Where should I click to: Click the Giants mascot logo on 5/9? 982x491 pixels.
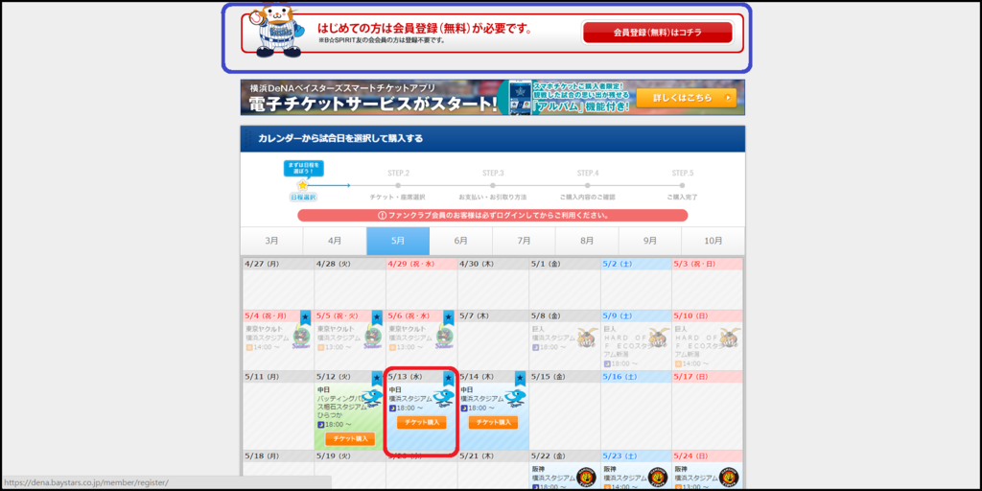[x=659, y=339]
